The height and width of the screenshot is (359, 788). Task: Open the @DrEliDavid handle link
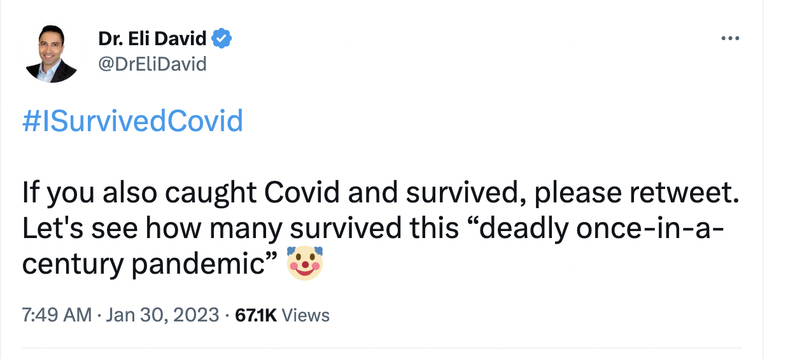(152, 64)
